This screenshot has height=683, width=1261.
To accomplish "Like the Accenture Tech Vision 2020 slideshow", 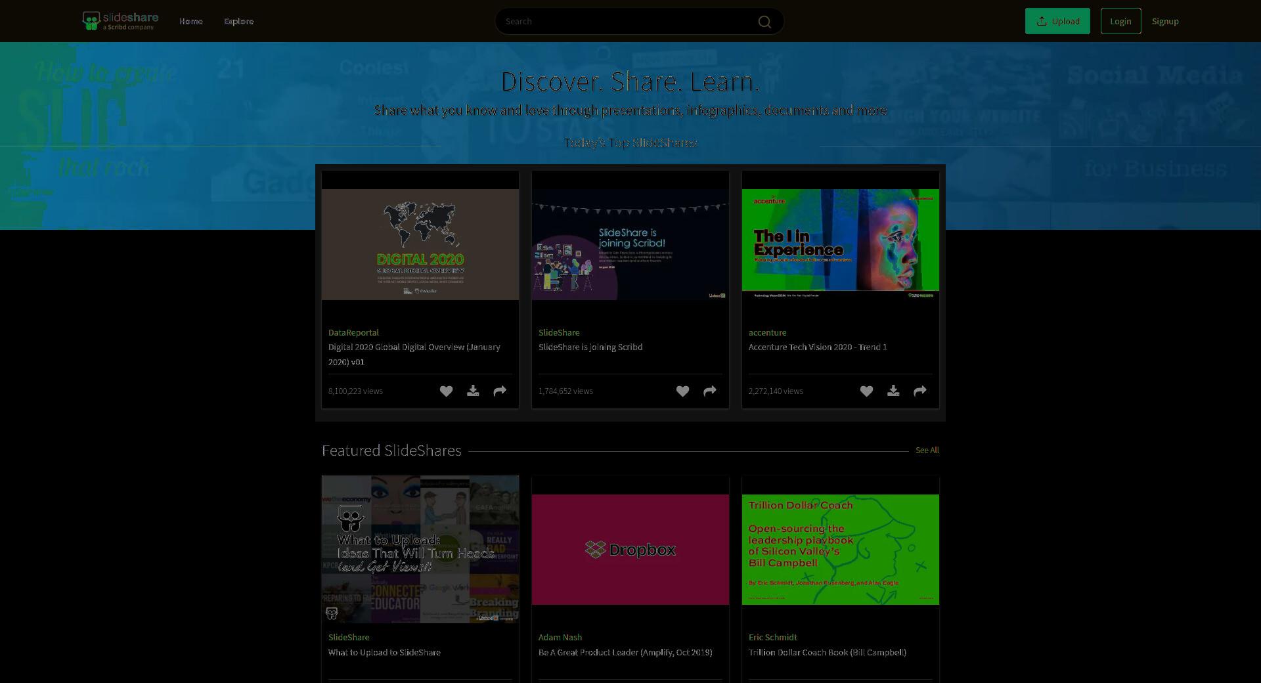I will 866,391.
